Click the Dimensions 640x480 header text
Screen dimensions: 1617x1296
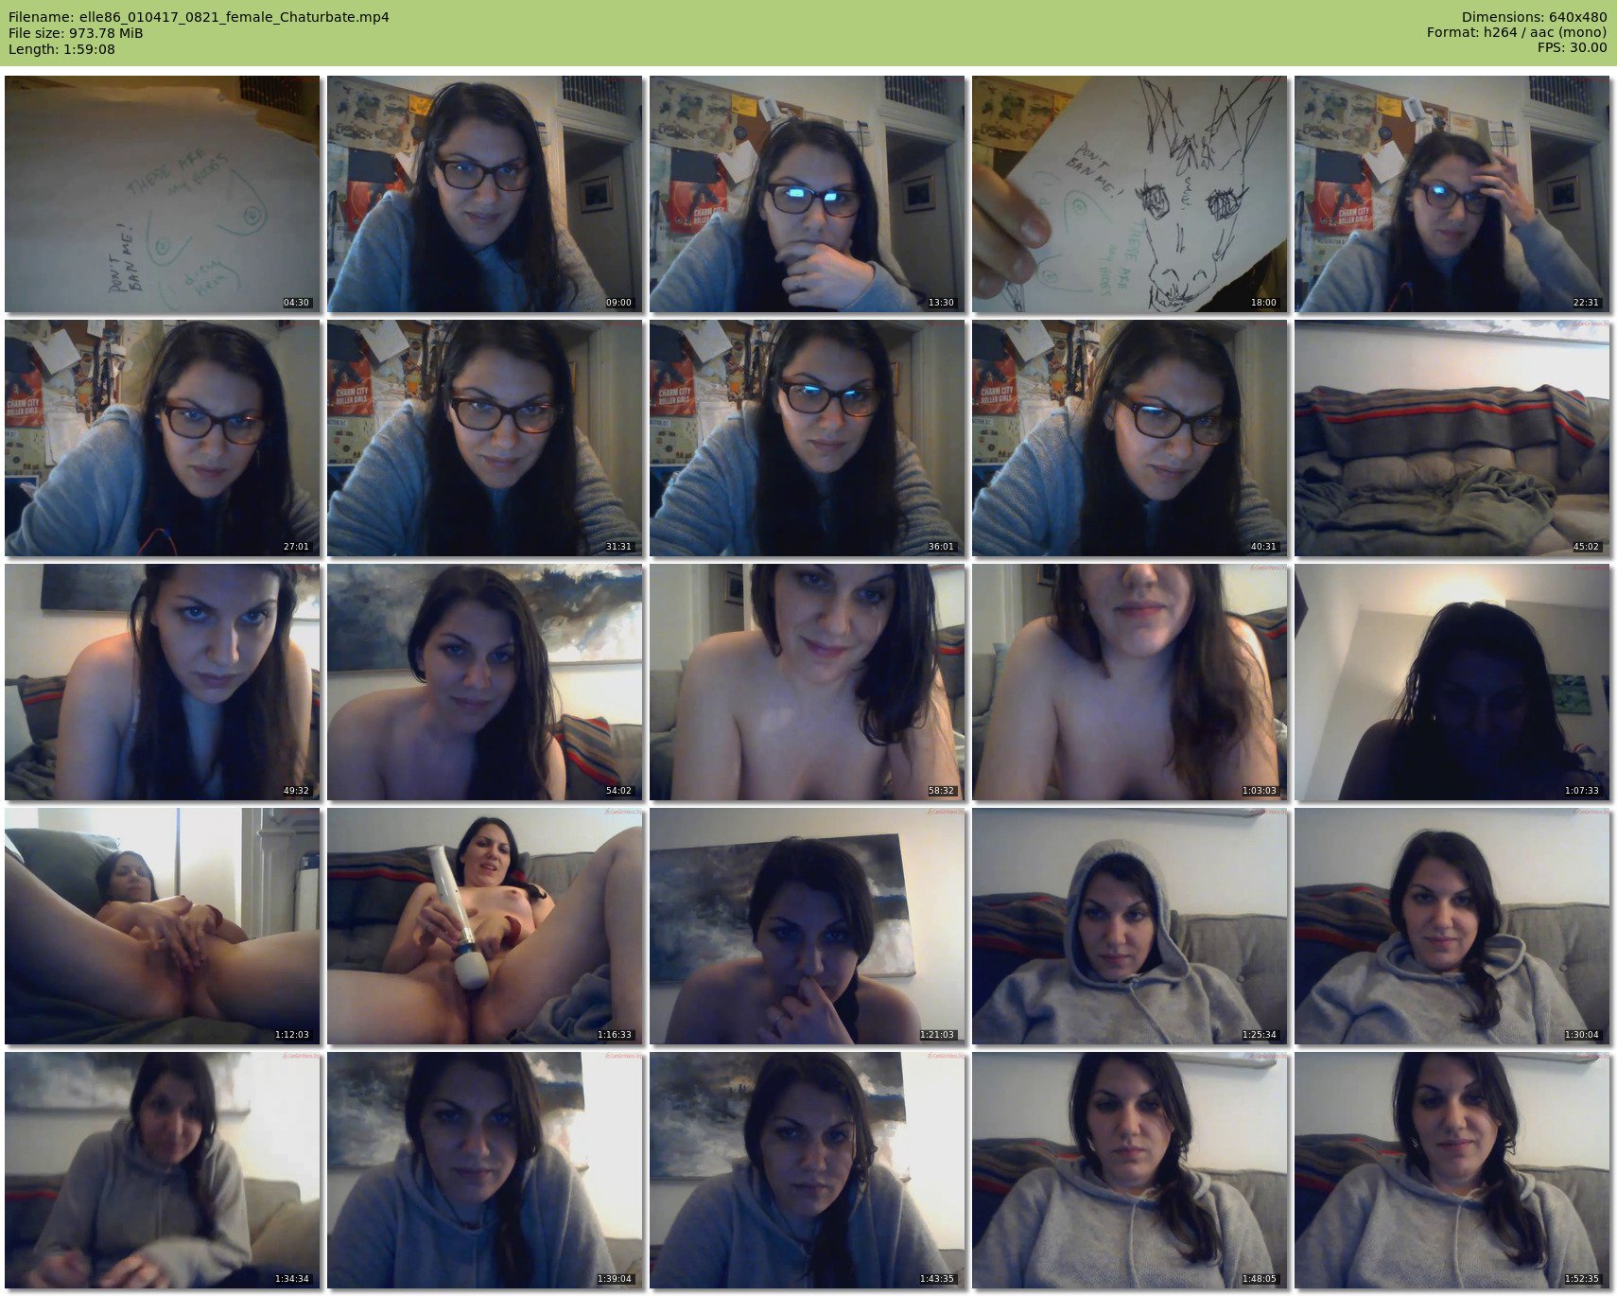point(1534,17)
